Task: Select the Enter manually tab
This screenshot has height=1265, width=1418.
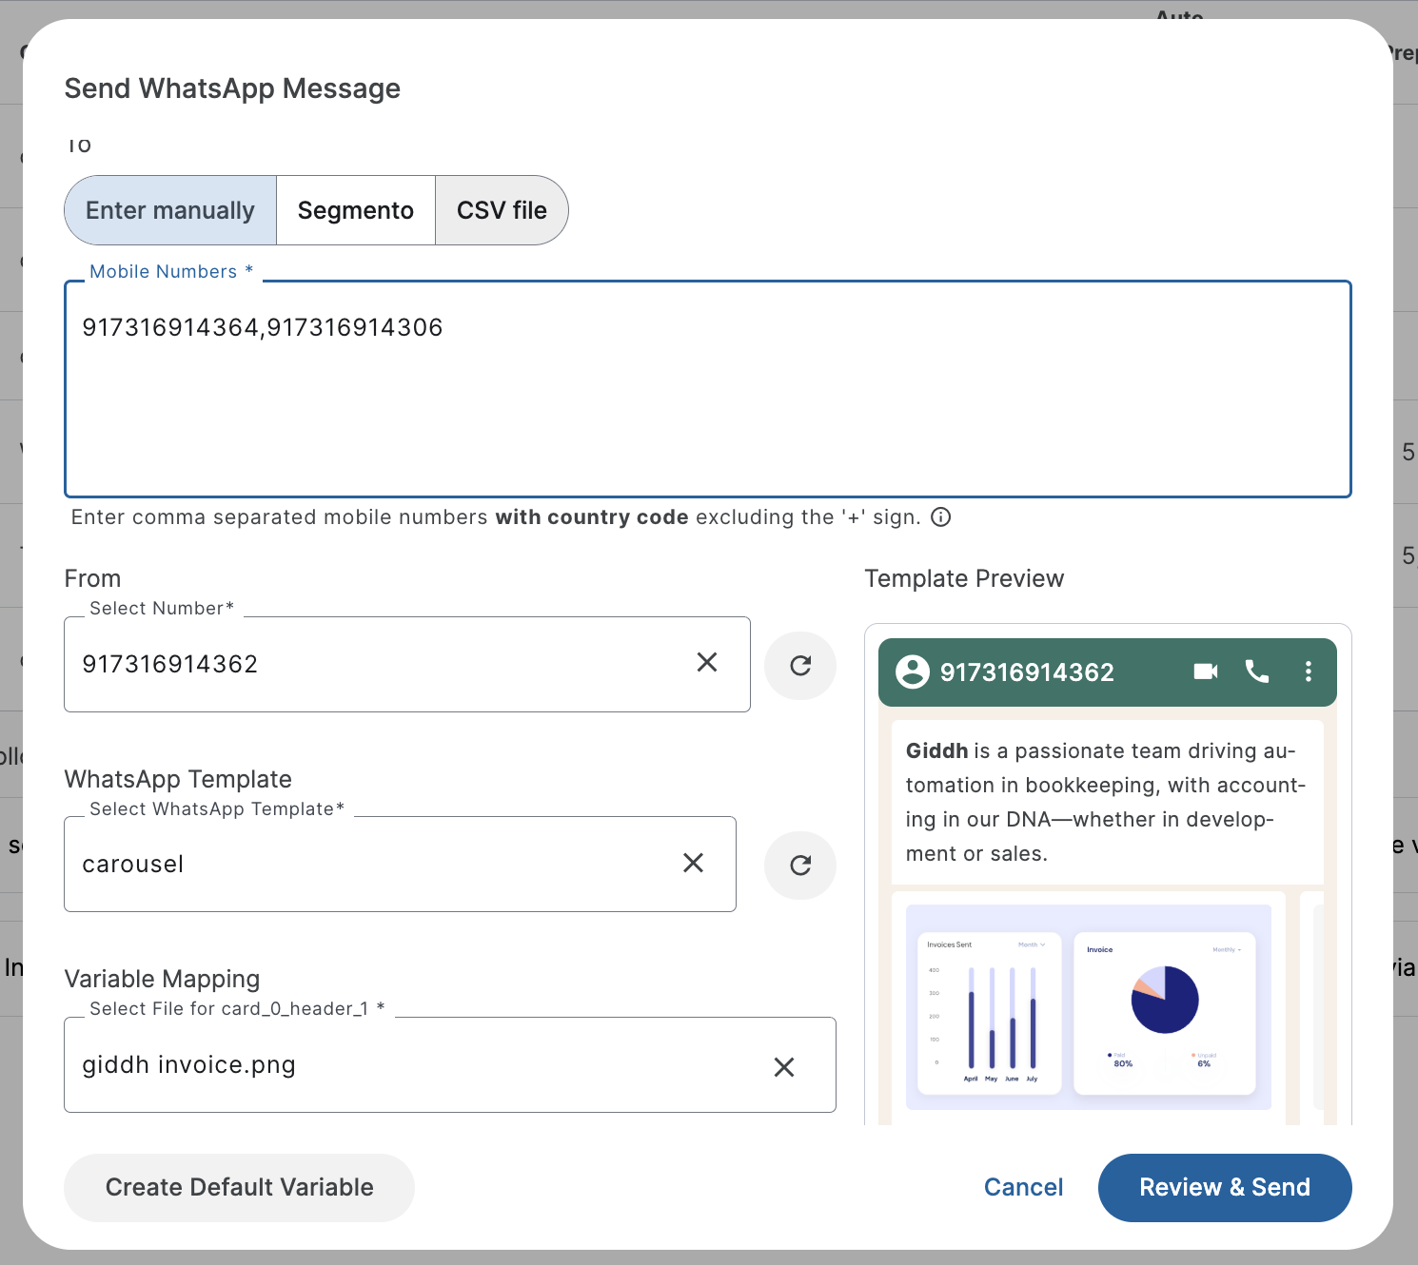Action: [x=170, y=210]
